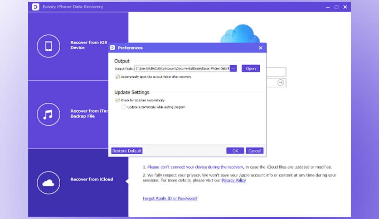The image size is (379, 219).
Task: Click the Preferences dialog title text
Action: point(130,48)
